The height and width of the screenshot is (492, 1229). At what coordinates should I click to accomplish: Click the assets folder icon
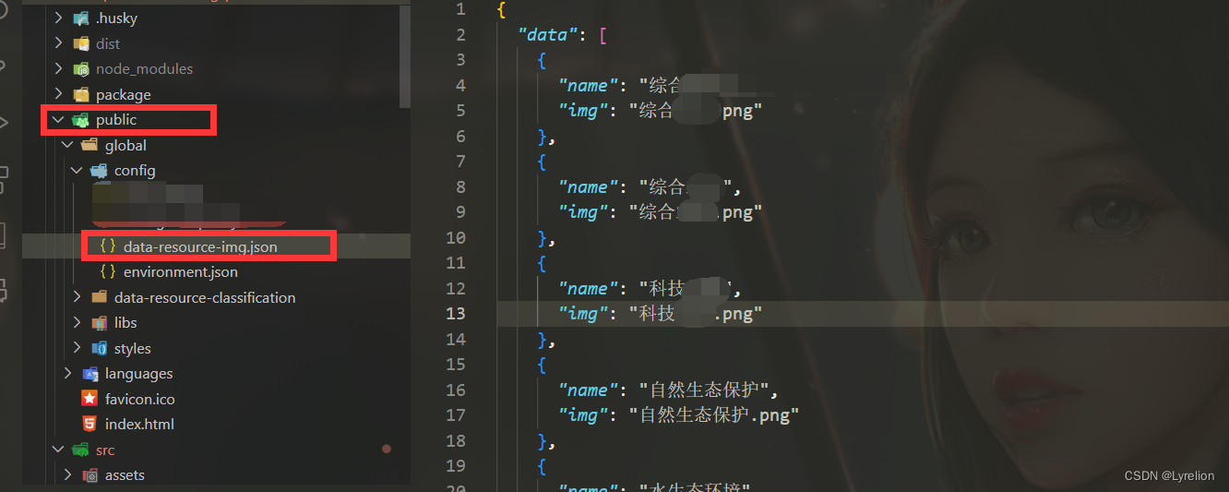[89, 475]
